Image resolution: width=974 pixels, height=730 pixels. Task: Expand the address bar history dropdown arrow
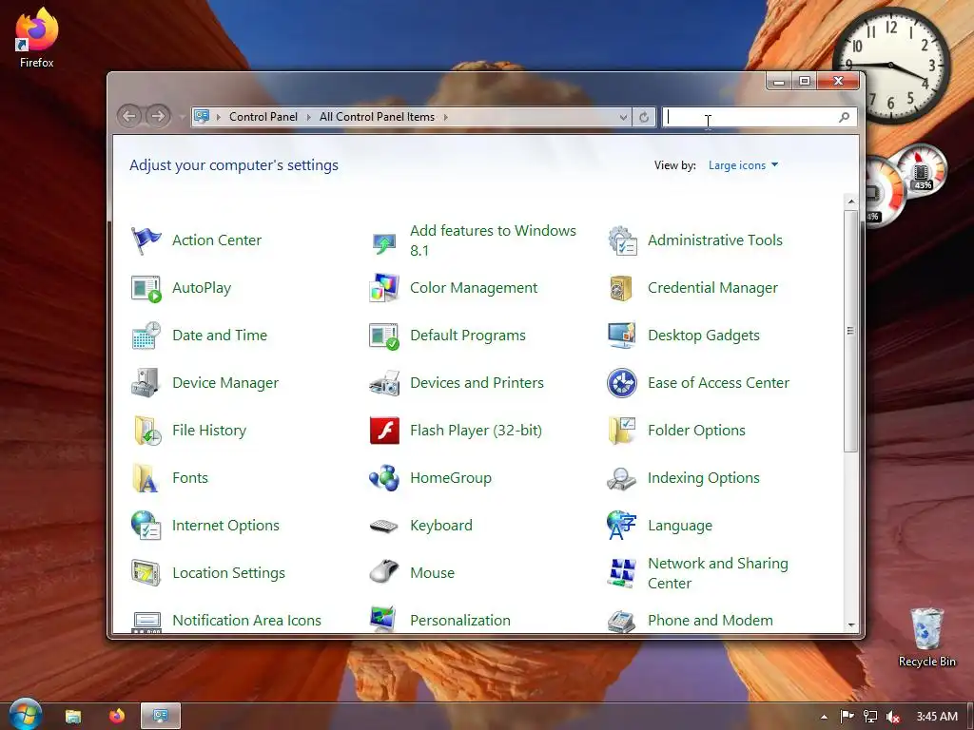[623, 117]
